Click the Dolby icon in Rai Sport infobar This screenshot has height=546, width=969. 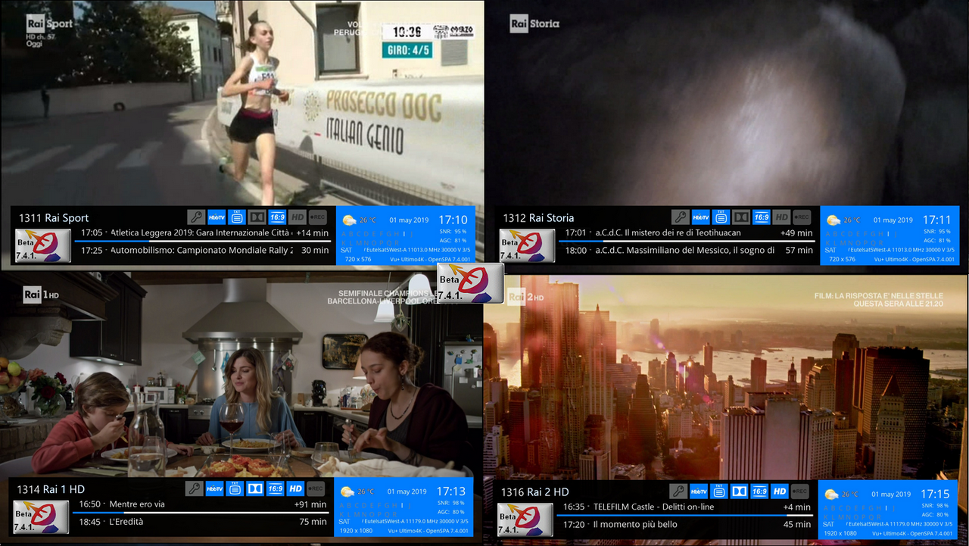(257, 217)
